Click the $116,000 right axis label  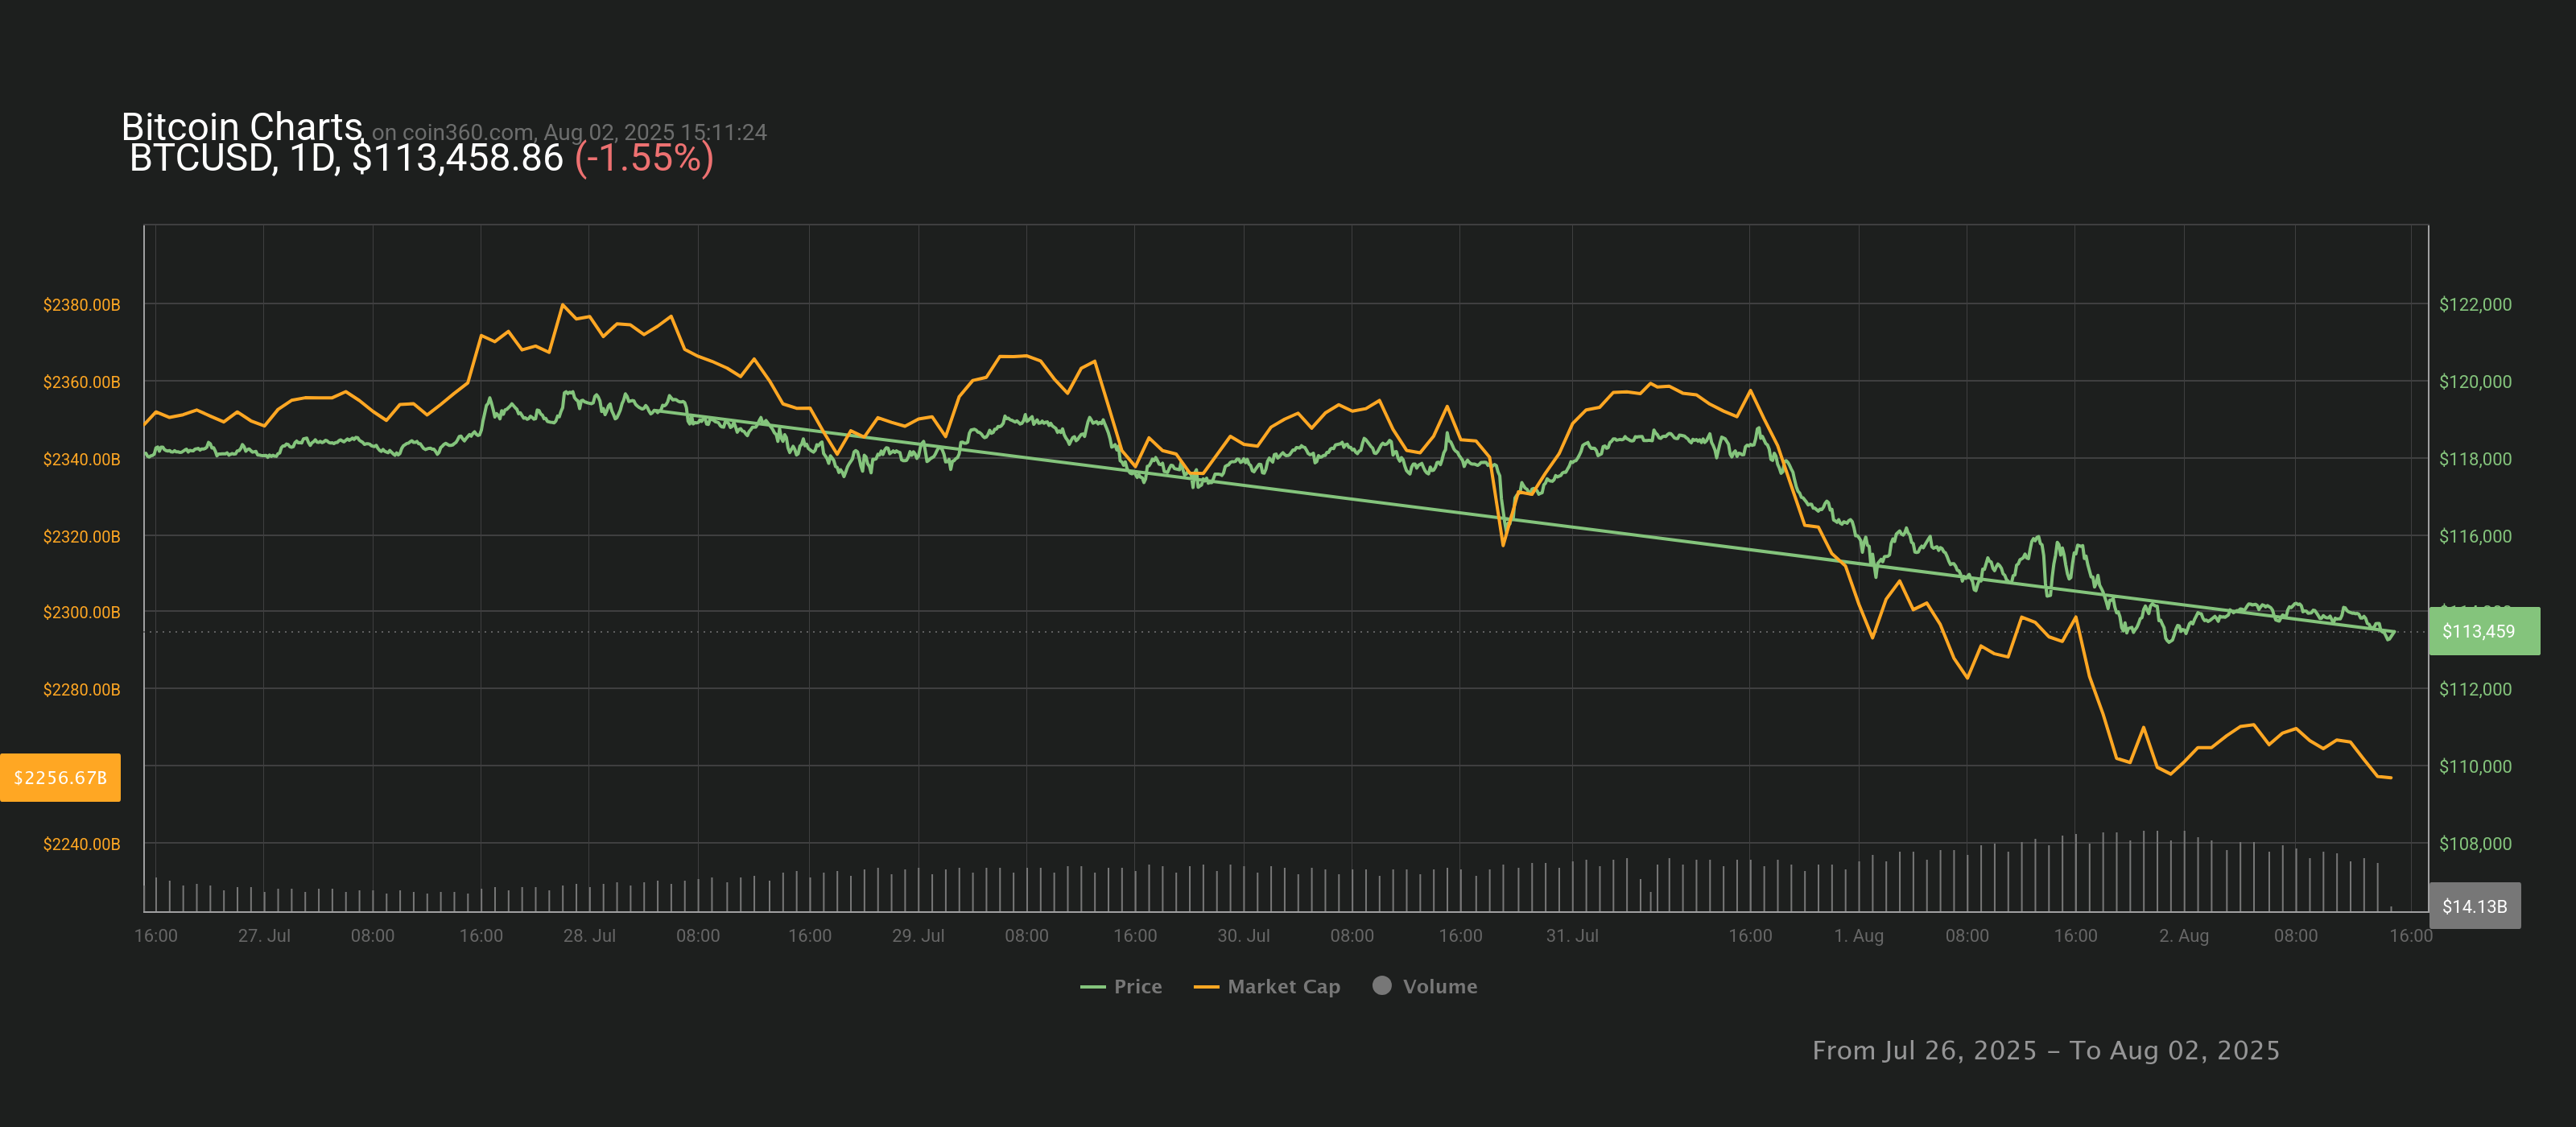[x=2475, y=536]
